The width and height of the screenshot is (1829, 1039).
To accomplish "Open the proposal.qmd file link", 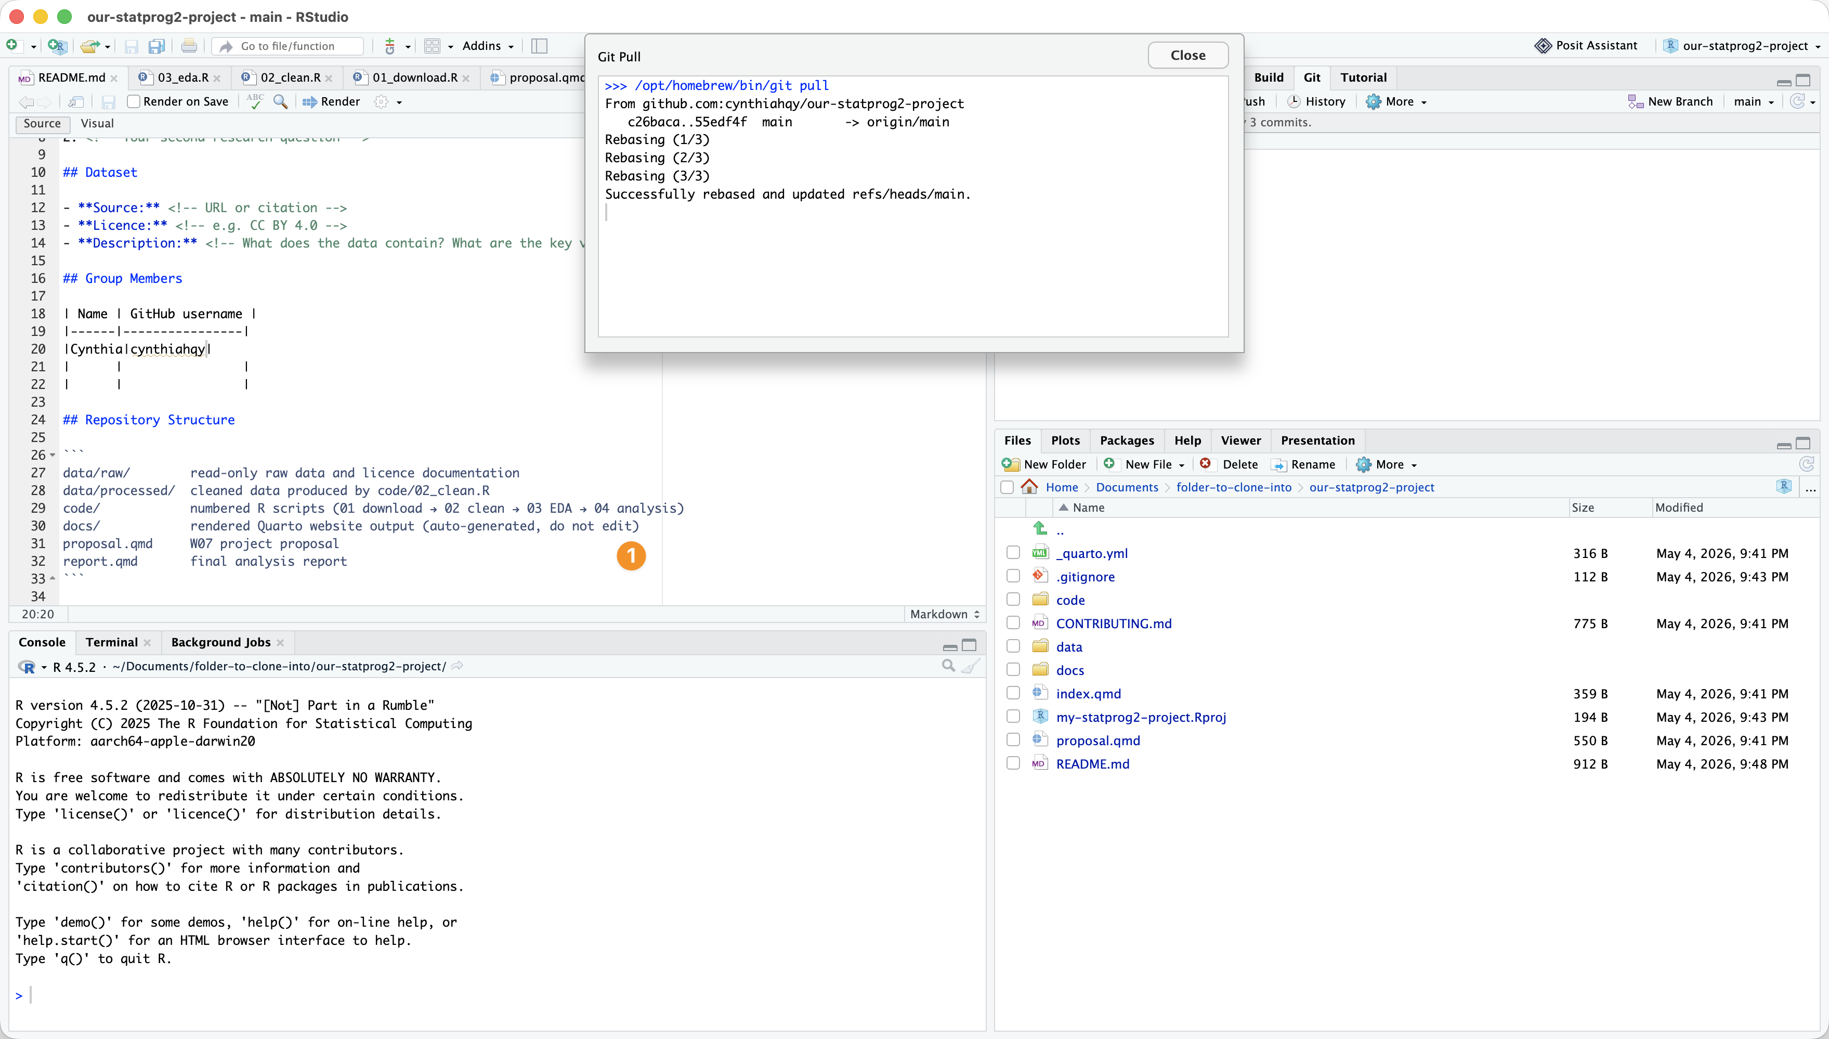I will (x=1098, y=740).
